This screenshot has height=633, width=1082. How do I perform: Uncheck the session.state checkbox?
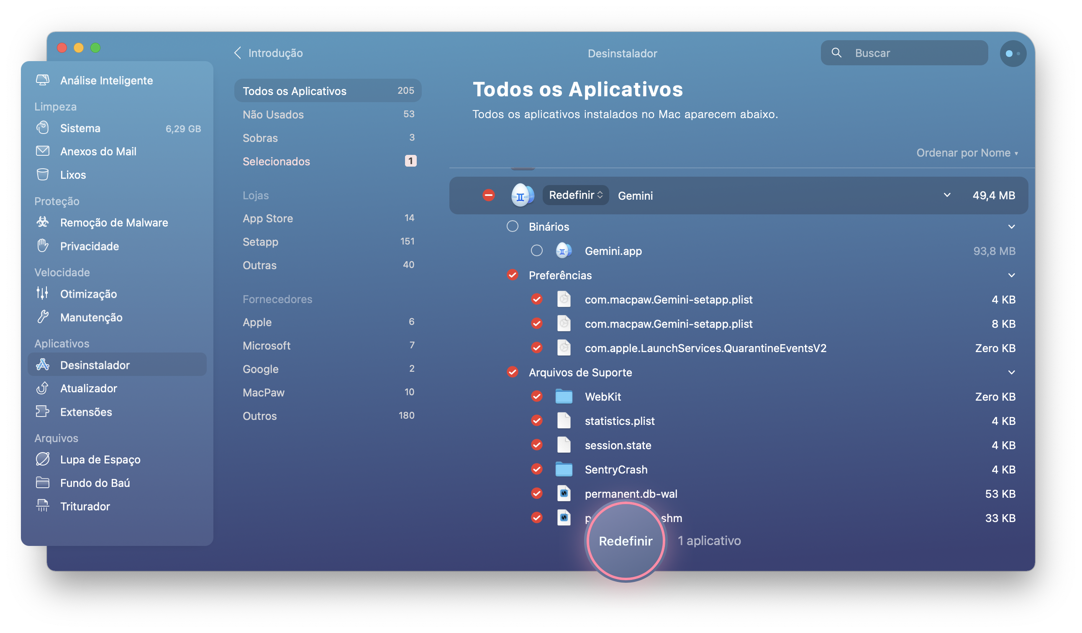(x=536, y=445)
